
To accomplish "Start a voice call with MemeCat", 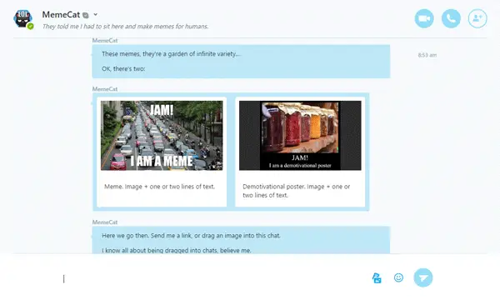I will pos(451,18).
